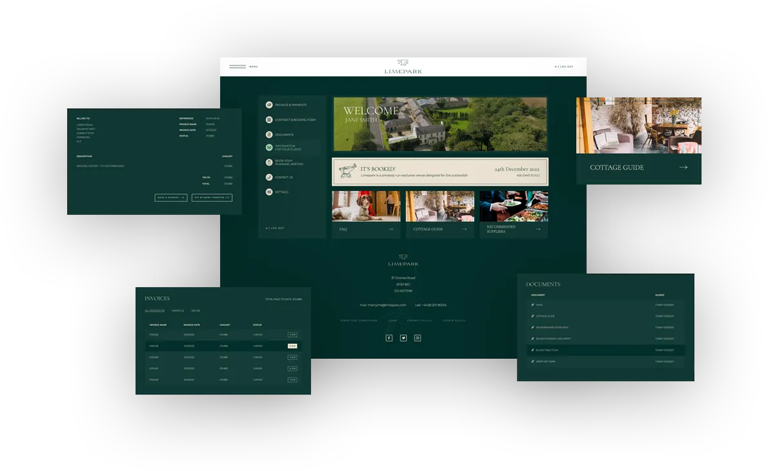
Task: Select the Package & Payments sidebar icon
Action: [x=269, y=105]
